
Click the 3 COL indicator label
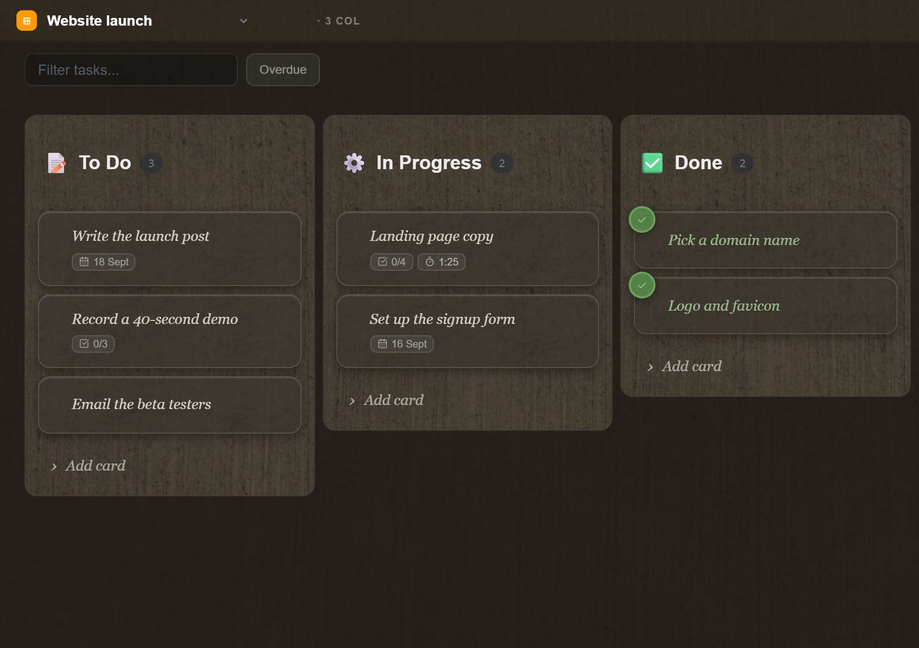(x=339, y=21)
